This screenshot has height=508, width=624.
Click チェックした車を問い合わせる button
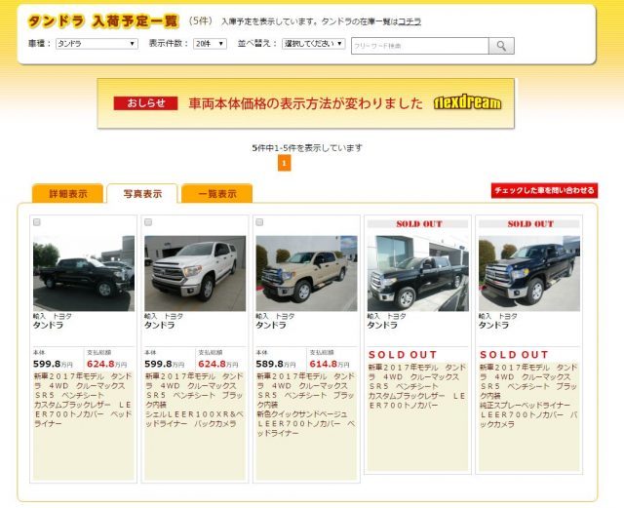(x=544, y=190)
